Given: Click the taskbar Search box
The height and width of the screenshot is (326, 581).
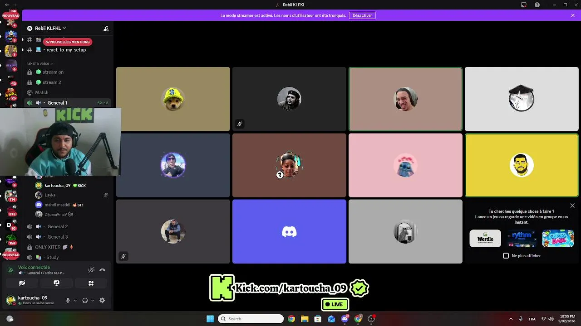Looking at the screenshot, I should coord(251,319).
